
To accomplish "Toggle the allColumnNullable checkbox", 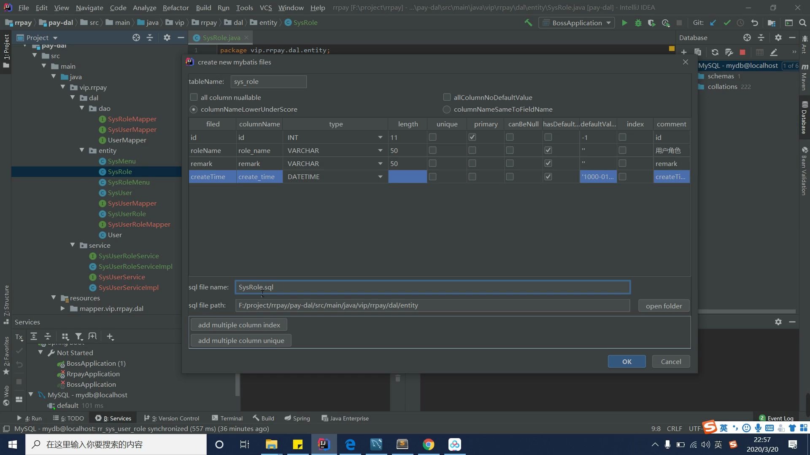I will pos(195,97).
